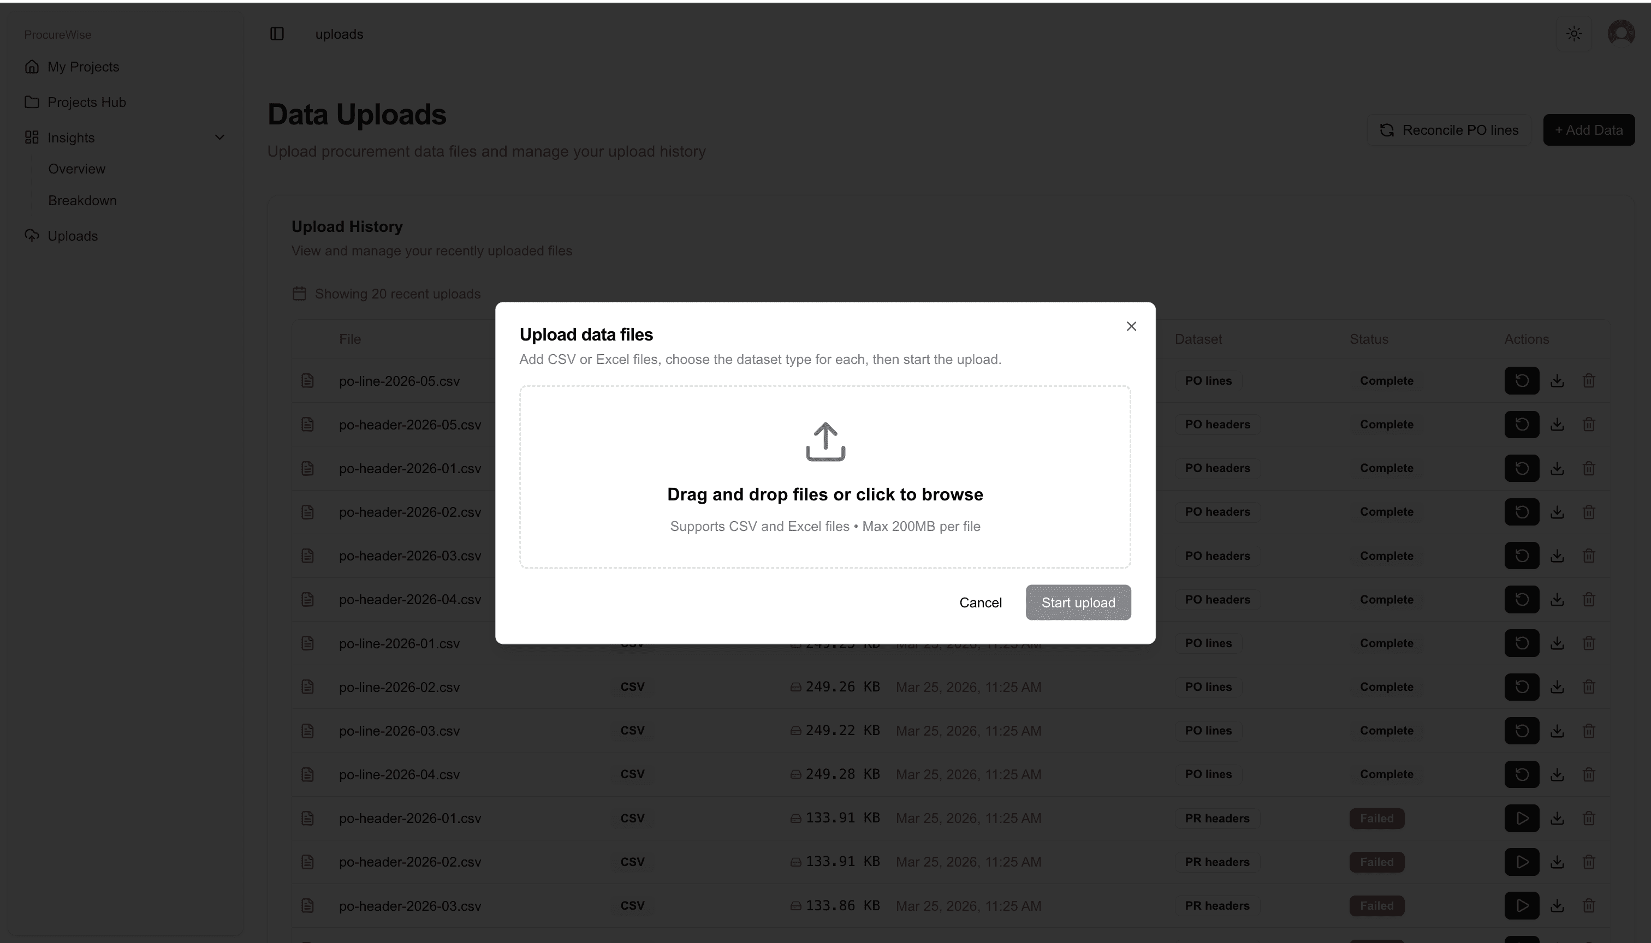This screenshot has height=943, width=1651.
Task: Reprocess po-header-2026-04.csv upload
Action: point(1522,600)
